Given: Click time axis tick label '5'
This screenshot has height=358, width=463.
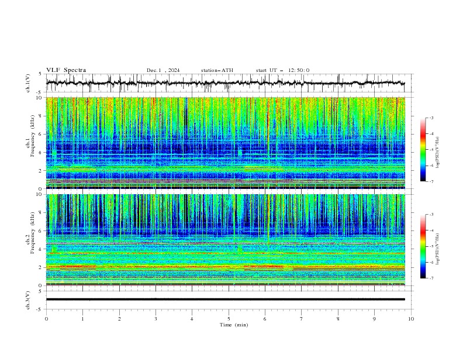Looking at the screenshot, I should point(229,319).
